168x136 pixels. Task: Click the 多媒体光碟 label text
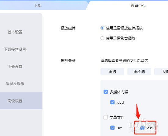click(x=119, y=92)
